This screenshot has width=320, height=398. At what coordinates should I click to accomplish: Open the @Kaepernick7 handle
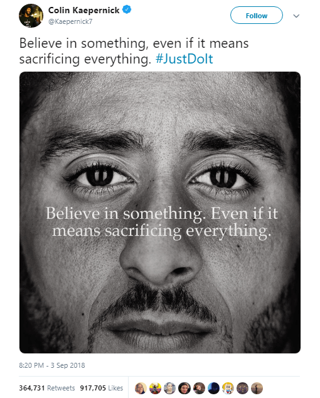click(70, 21)
